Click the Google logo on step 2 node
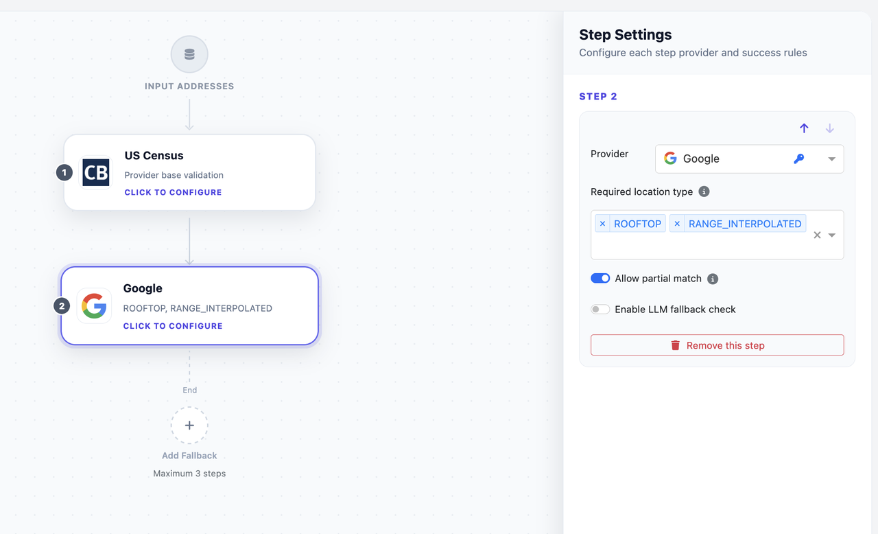The height and width of the screenshot is (534, 878). [x=94, y=305]
